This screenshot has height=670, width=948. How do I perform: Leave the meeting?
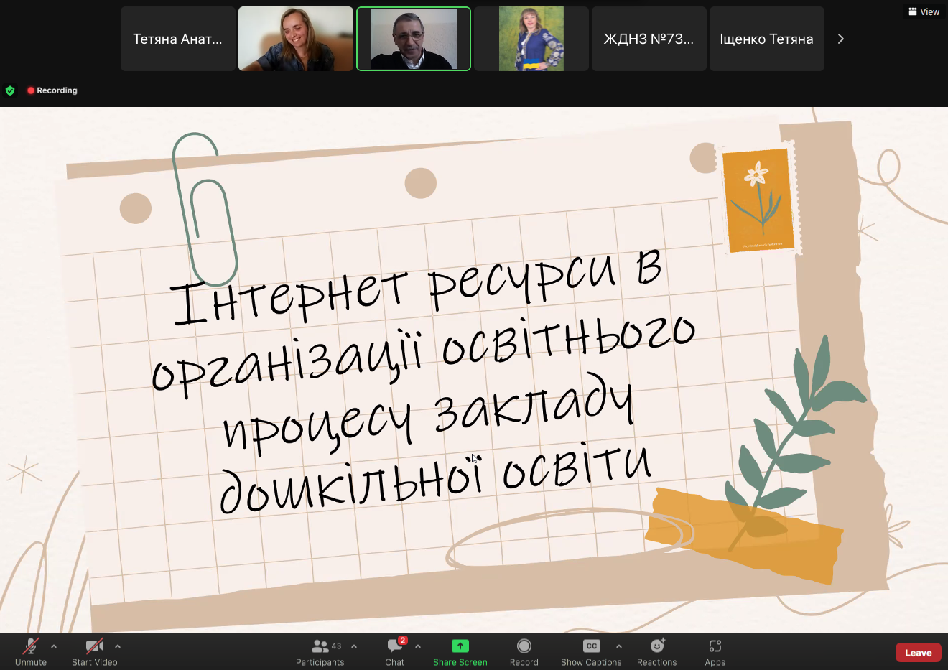919,652
